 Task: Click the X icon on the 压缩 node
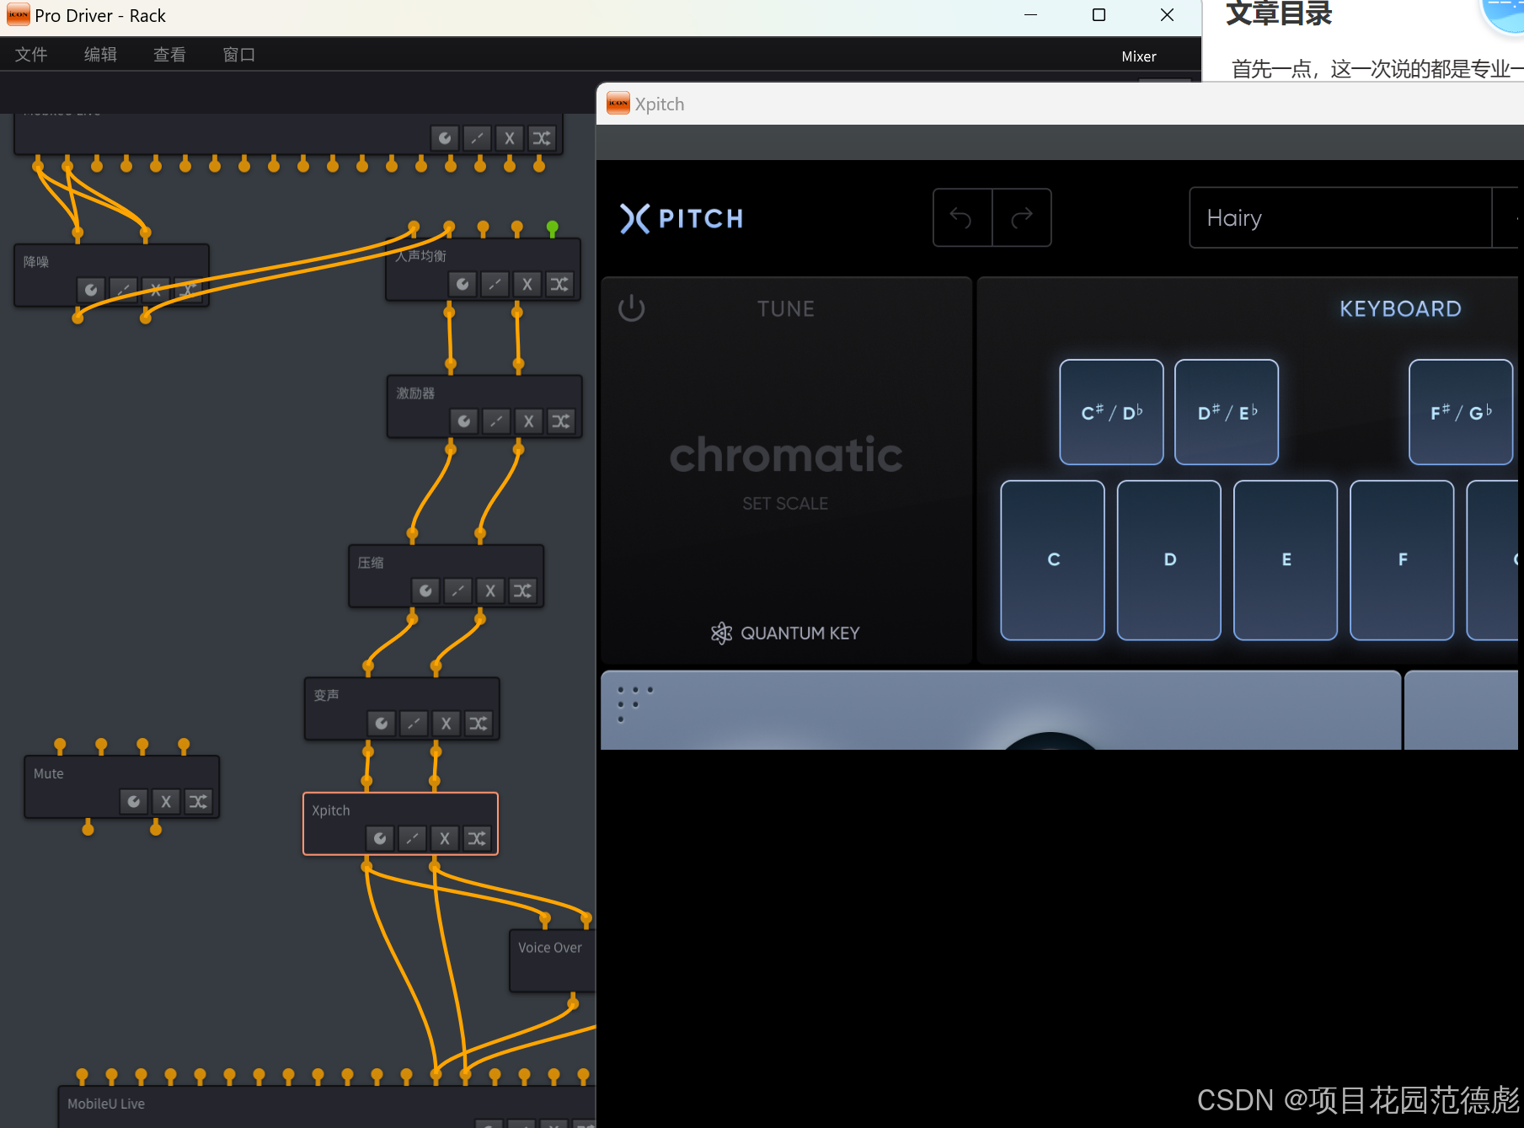(489, 591)
